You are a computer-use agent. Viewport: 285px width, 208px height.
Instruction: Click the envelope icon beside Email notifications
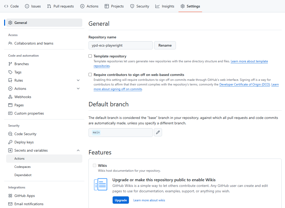coord(10,204)
